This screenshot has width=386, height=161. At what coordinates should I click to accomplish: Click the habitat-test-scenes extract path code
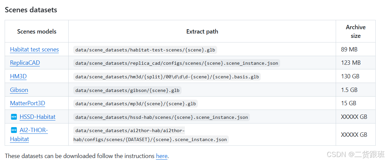click(145, 50)
